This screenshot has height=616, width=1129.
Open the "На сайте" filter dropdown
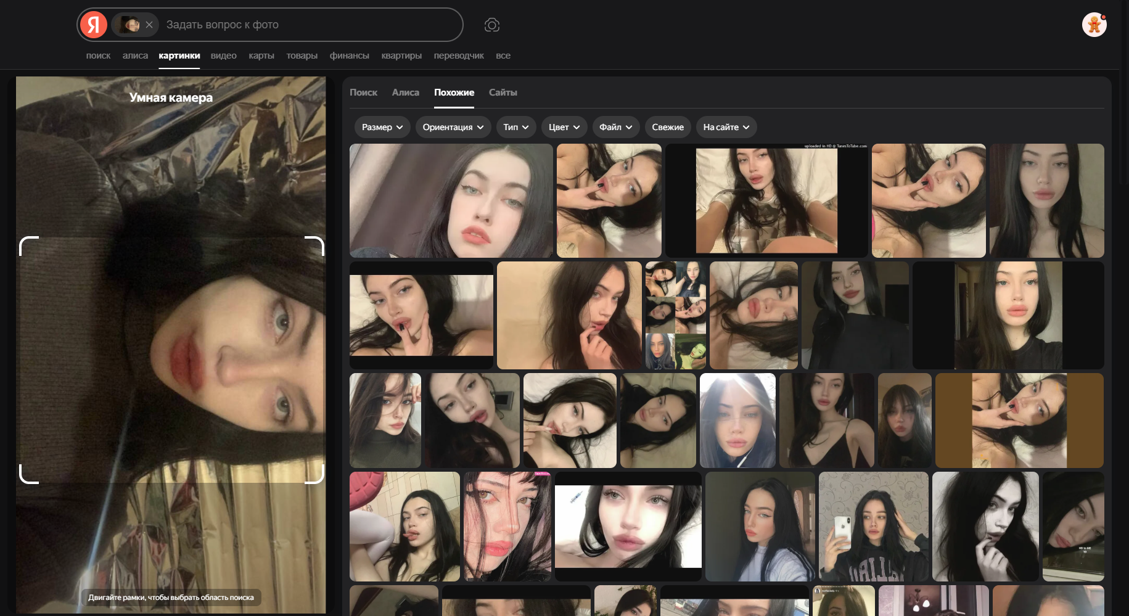click(726, 127)
